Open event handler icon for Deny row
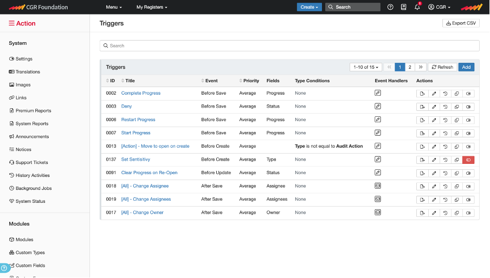The height and width of the screenshot is (278, 490). (378, 106)
